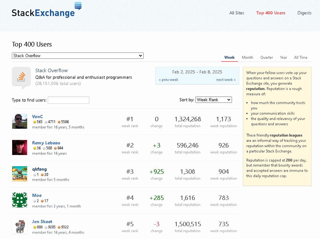Click Remy Lebeau's +3 rank change
320x239 pixels.
(x=157, y=145)
